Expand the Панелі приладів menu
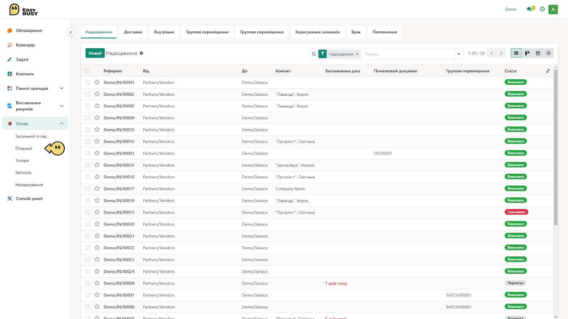Image resolution: width=568 pixels, height=319 pixels. tap(61, 88)
